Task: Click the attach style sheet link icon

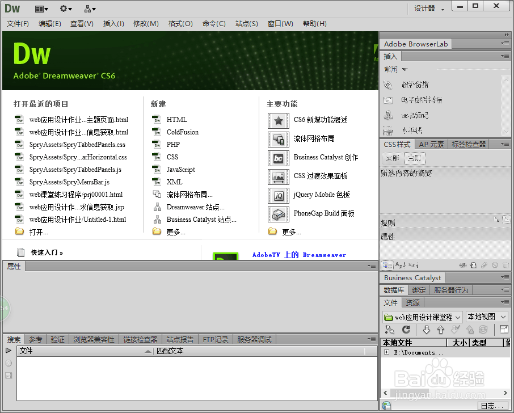Action: 462,265
